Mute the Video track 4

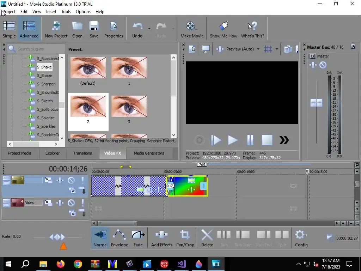tap(71, 203)
